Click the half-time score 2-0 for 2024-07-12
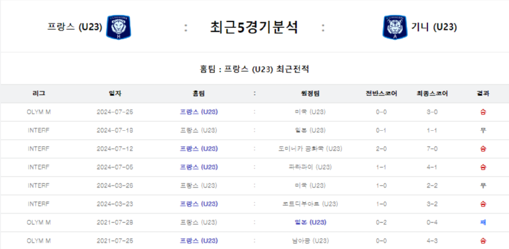509x249 pixels. point(381,149)
